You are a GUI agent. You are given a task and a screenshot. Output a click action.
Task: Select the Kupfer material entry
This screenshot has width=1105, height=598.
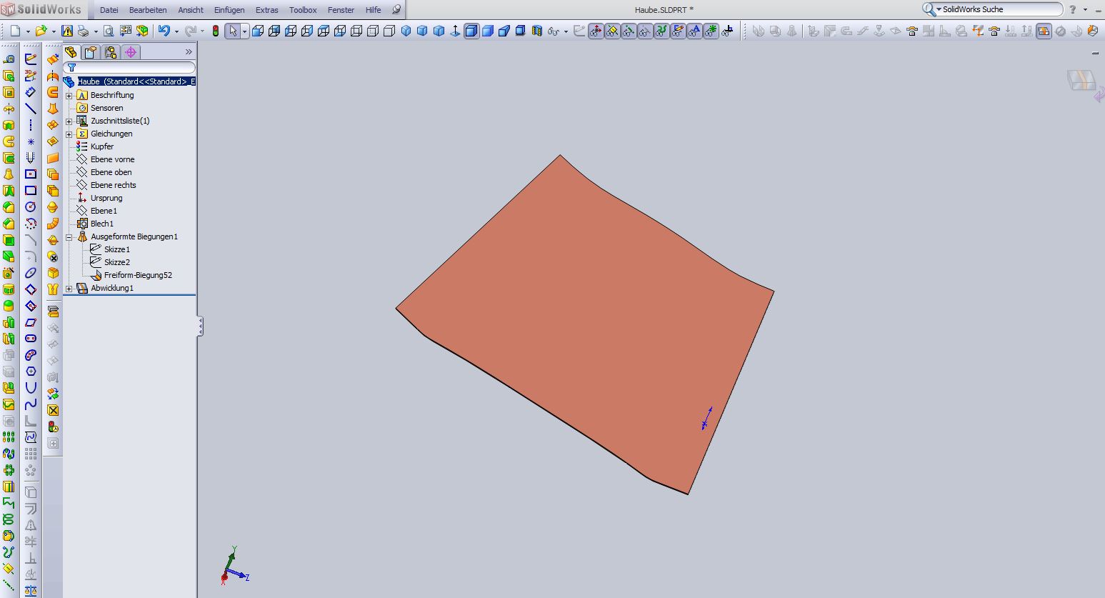[x=102, y=146]
